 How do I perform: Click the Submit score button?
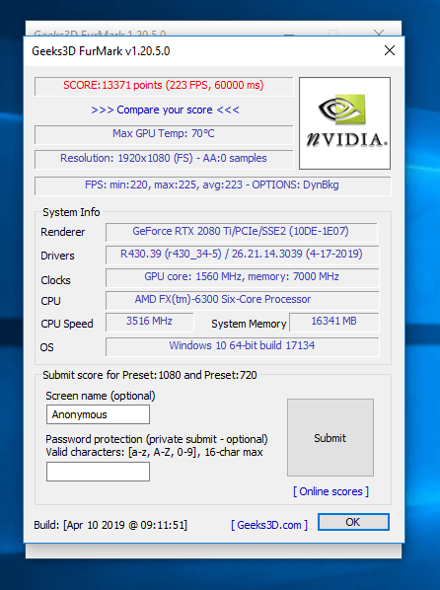coord(330,438)
